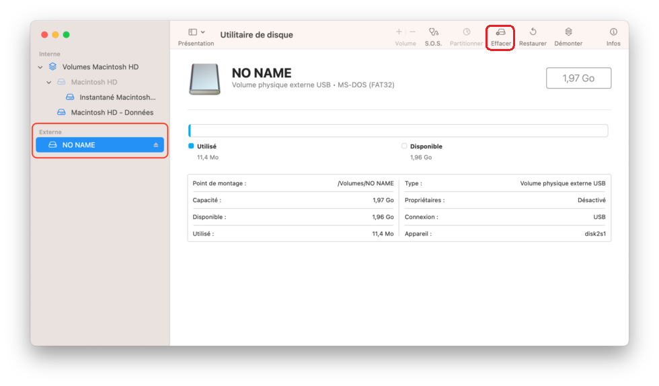Click the 1,97 Go capacity box
Image resolution: width=659 pixels, height=386 pixels.
[x=578, y=78]
